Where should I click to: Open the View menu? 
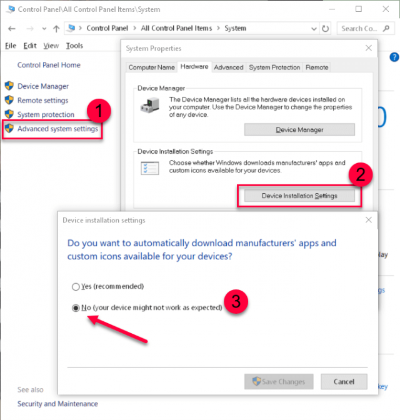pos(51,46)
